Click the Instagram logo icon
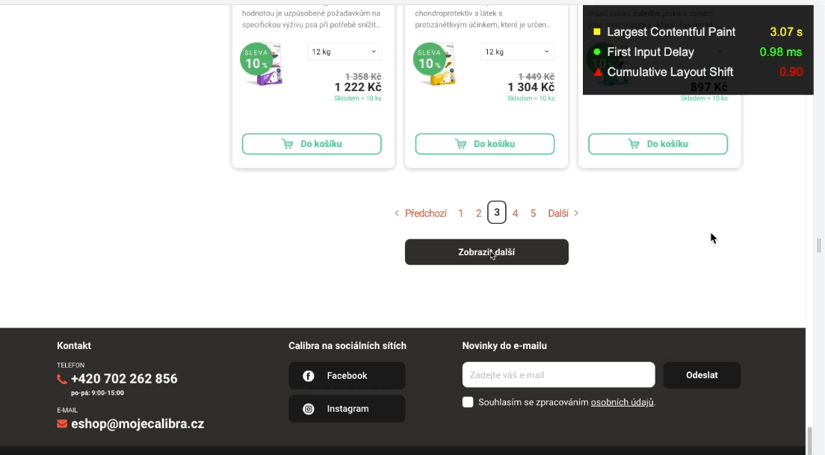This screenshot has height=455, width=825. coord(308,409)
